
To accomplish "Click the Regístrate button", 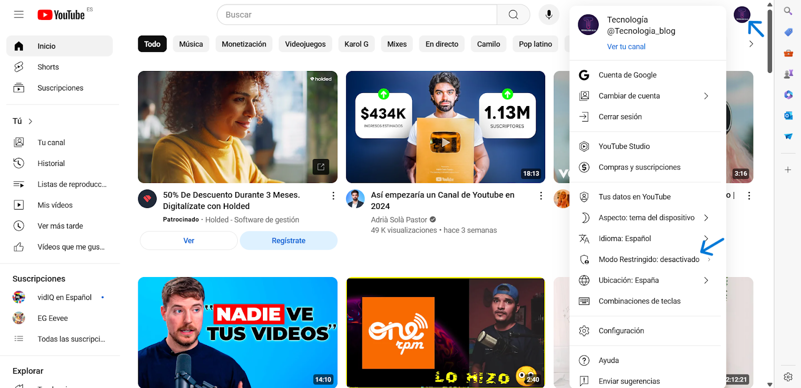I will point(288,240).
